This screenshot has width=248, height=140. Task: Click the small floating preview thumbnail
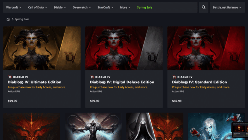240,130
